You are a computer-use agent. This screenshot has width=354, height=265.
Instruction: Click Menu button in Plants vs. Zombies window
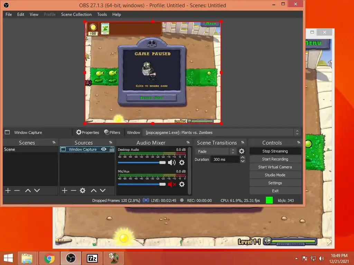318,43
